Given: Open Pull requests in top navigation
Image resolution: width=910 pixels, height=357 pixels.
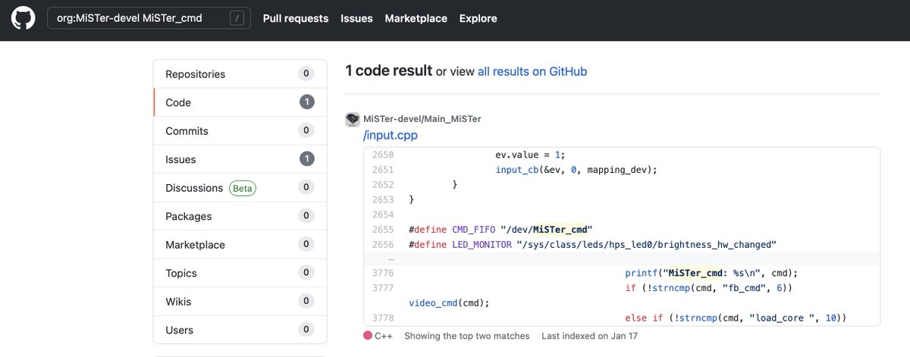Looking at the screenshot, I should 296,18.
